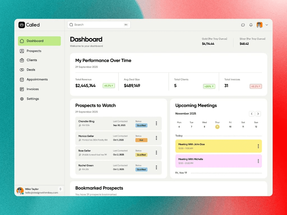Open options menu for Chandler Bing
287x215 pixels.
tap(156, 123)
